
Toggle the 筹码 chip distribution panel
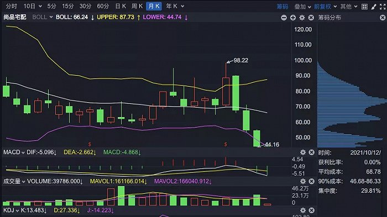(283, 7)
